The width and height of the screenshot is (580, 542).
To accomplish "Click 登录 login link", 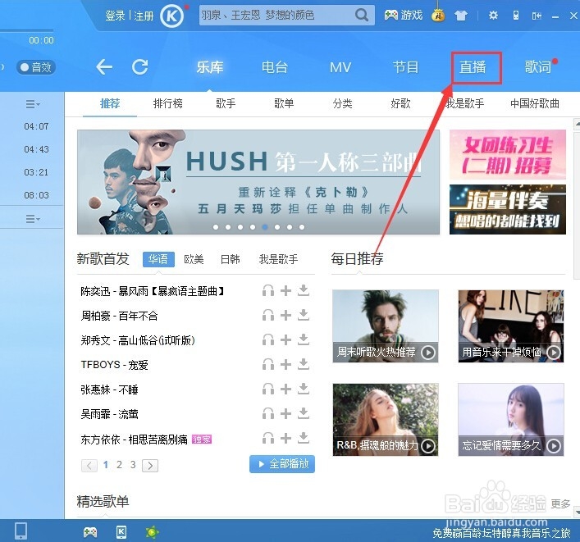I will tap(115, 16).
